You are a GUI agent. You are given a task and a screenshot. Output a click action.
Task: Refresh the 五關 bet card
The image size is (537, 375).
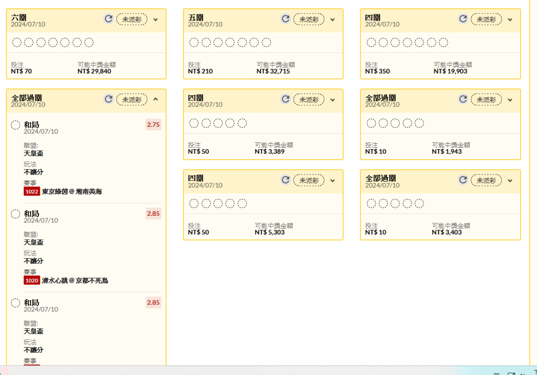[x=285, y=19]
